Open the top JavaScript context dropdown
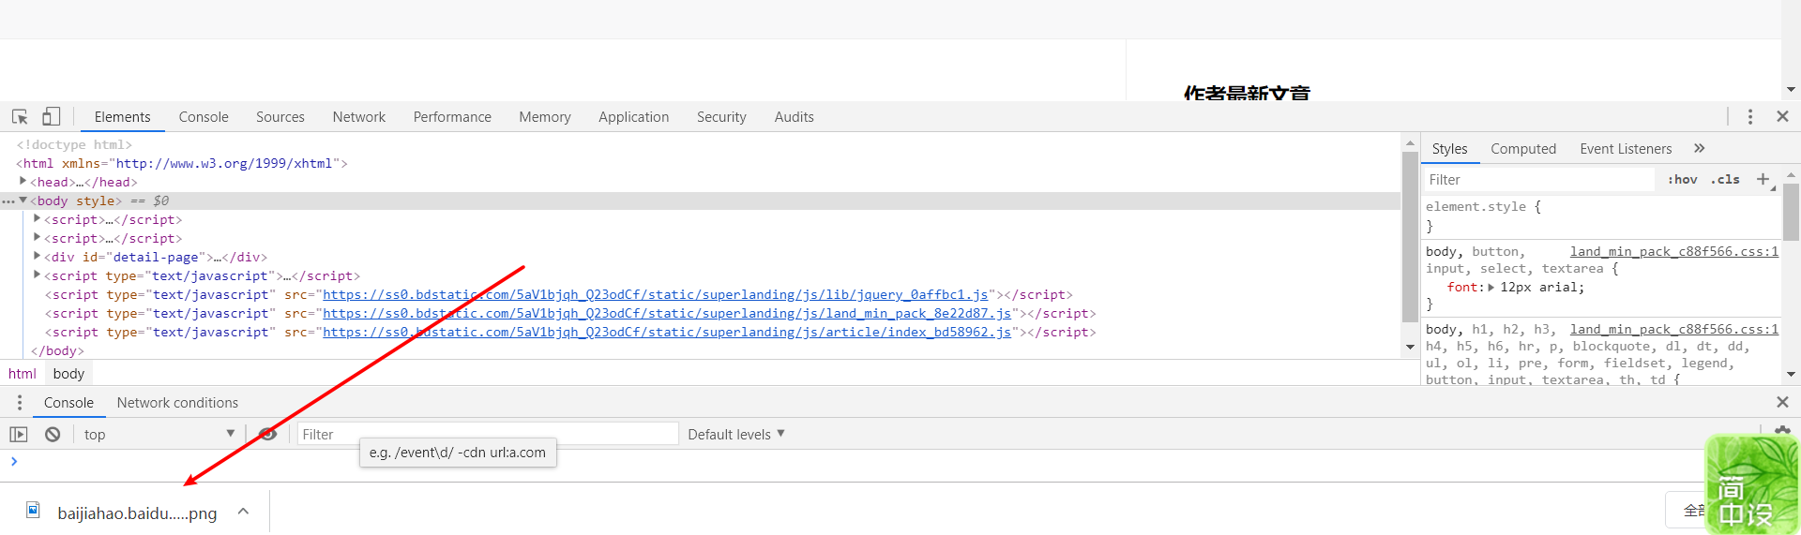The height and width of the screenshot is (535, 1801). pos(159,434)
